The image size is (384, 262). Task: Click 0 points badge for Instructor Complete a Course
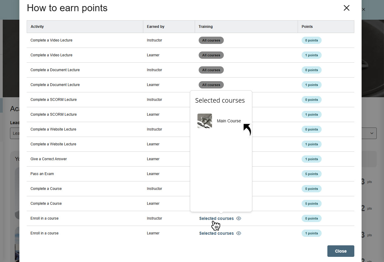point(311,189)
